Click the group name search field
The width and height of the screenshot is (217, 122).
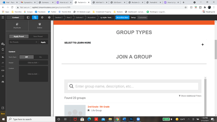[133, 86]
